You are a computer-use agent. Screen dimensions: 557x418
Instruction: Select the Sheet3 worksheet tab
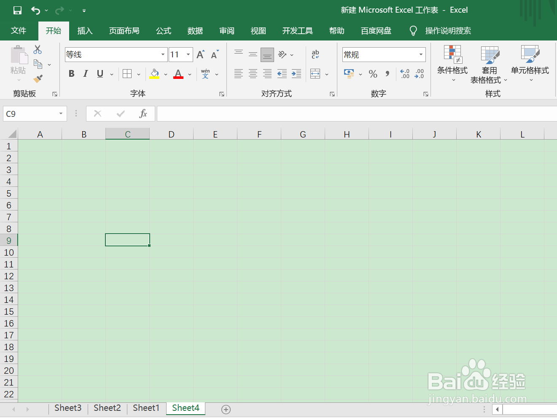(68, 408)
